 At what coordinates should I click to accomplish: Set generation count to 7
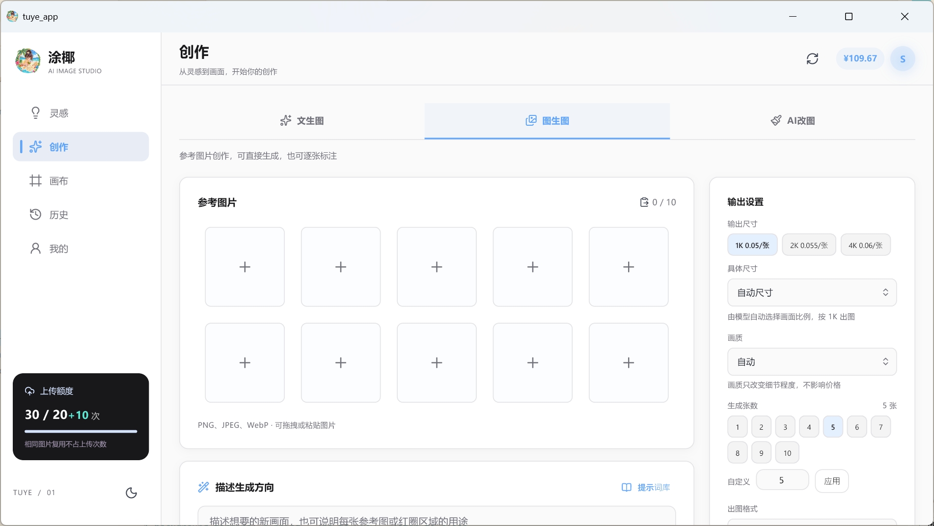tap(880, 427)
